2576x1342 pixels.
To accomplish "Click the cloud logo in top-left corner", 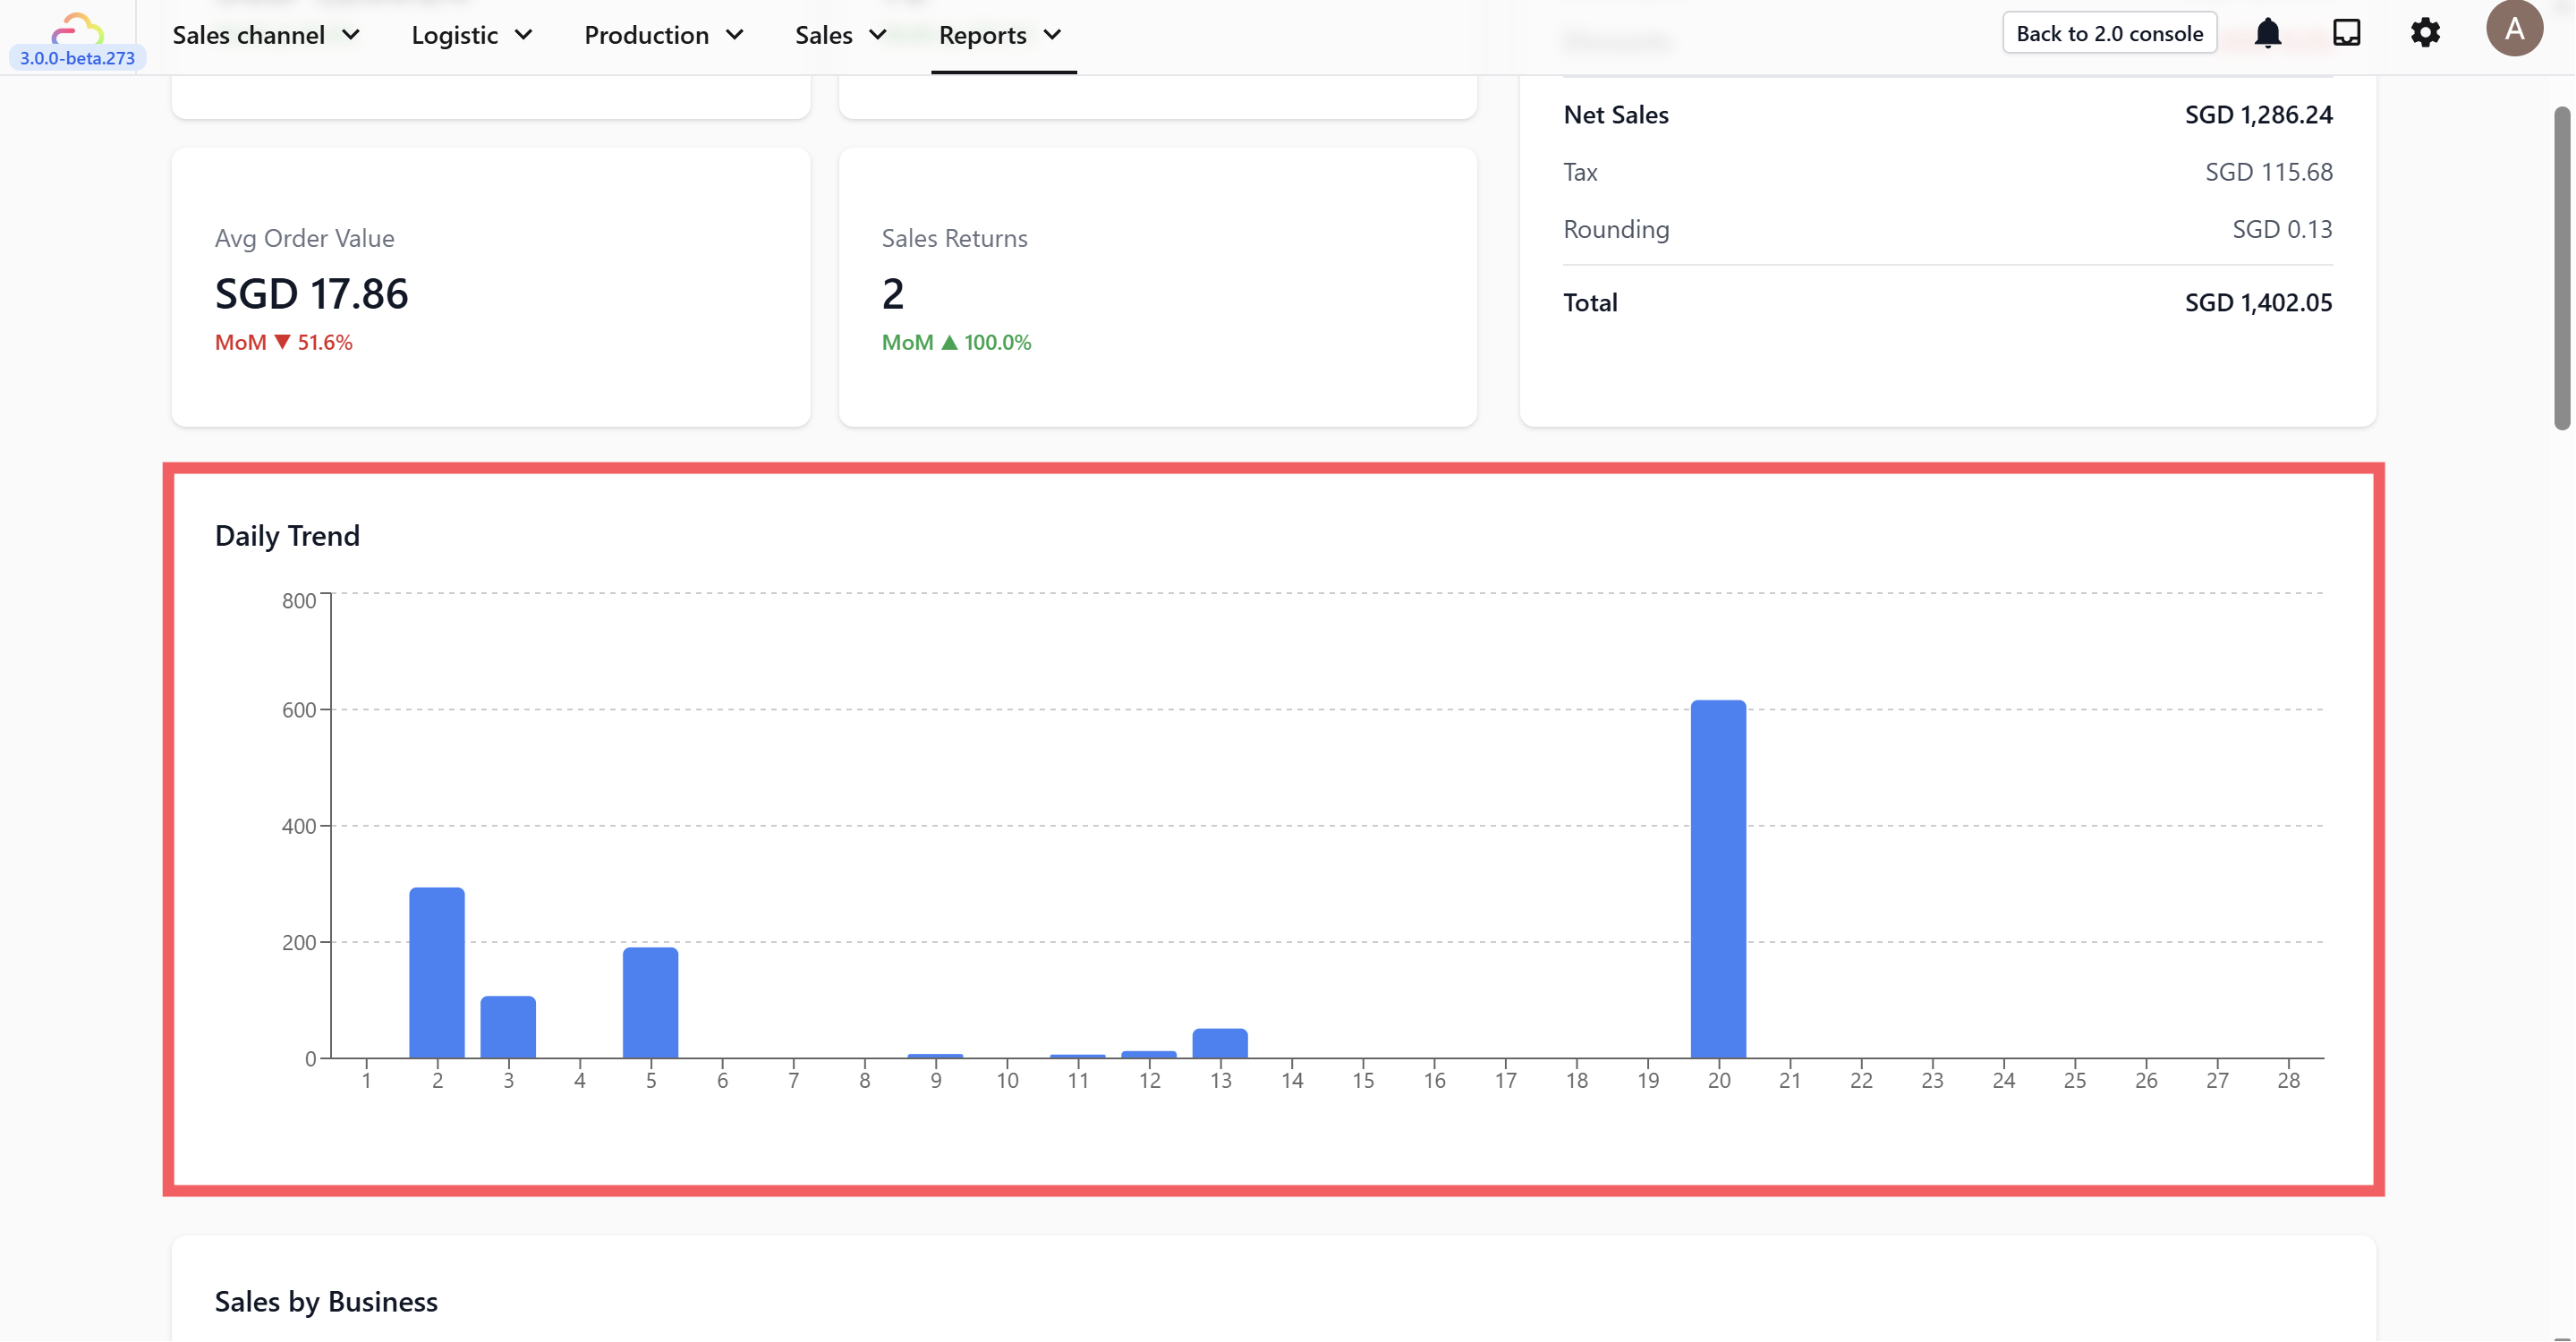I will point(77,25).
